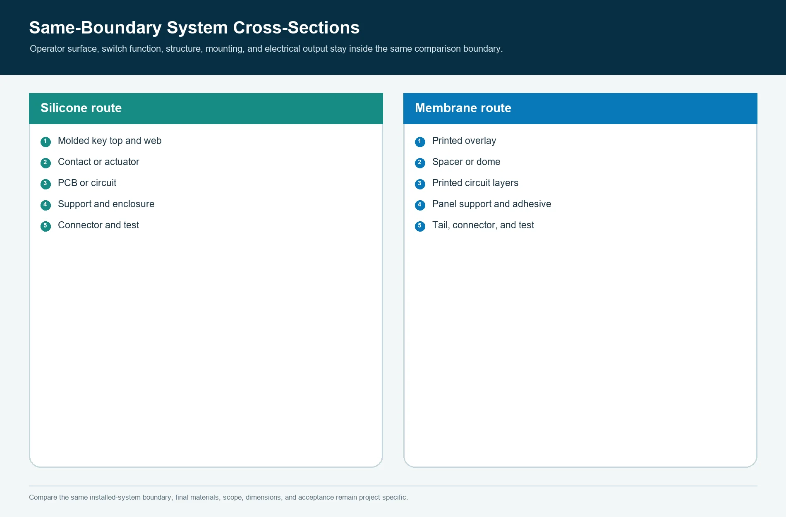
Task: Click the Silicone route step 5 badge
Action: point(46,226)
